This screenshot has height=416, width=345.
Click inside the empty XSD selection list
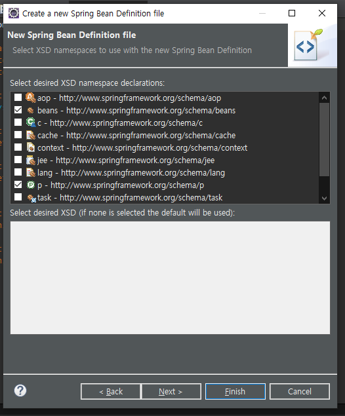170,278
